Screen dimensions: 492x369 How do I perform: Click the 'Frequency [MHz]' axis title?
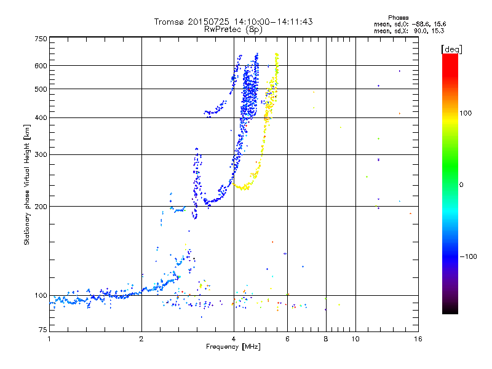click(233, 347)
